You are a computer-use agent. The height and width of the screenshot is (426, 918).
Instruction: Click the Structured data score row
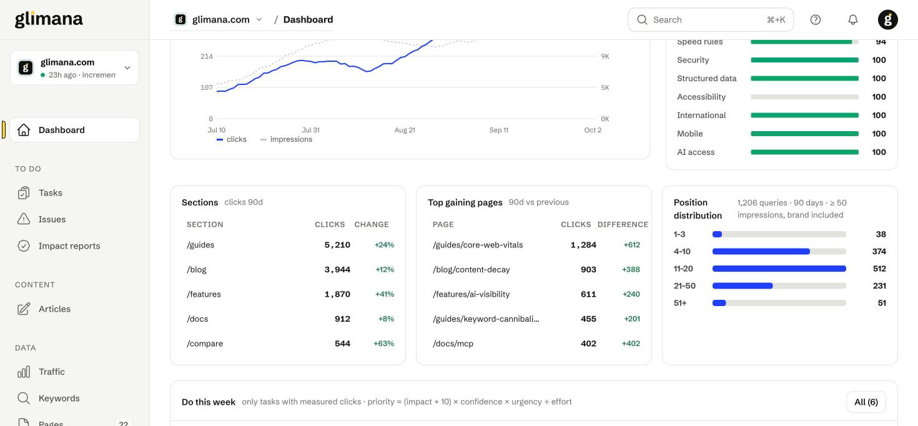point(781,79)
